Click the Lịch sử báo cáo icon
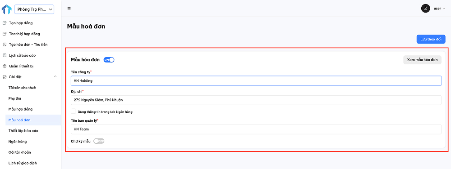Viewport: 451px width, 169px height. coord(5,55)
